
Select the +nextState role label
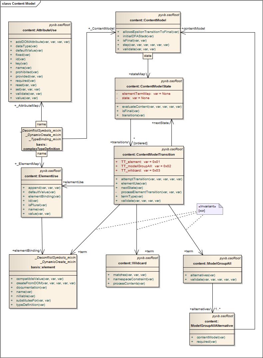pos(160,123)
